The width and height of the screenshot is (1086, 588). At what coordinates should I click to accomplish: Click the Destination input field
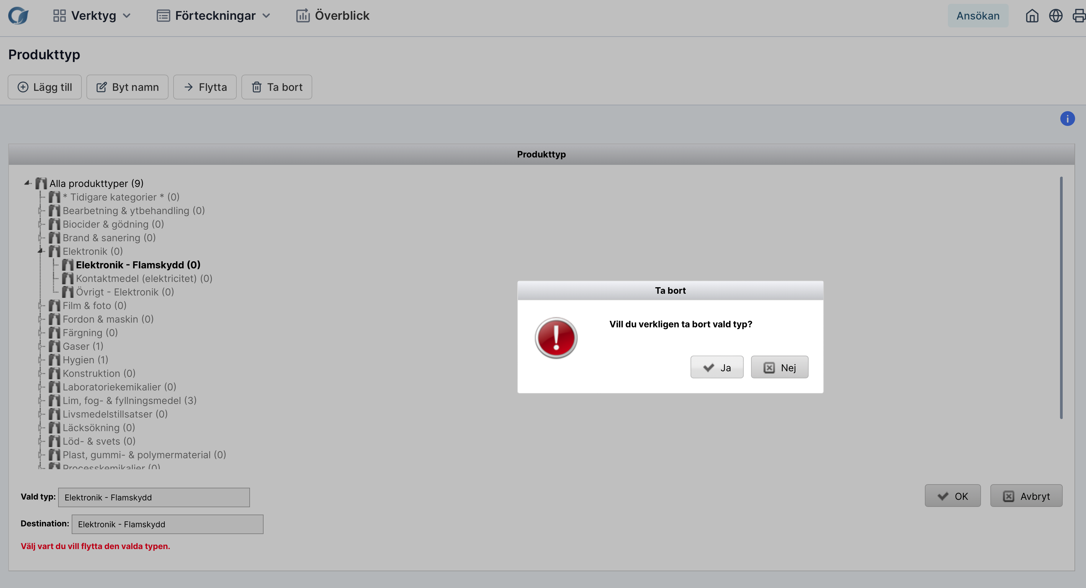click(x=167, y=524)
